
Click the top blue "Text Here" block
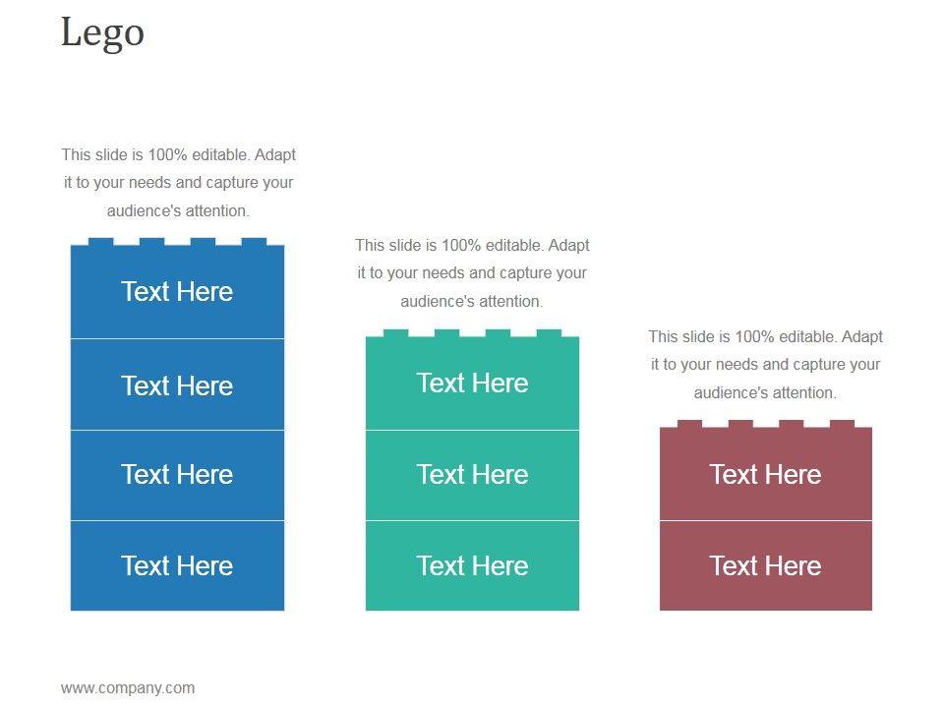coord(177,292)
